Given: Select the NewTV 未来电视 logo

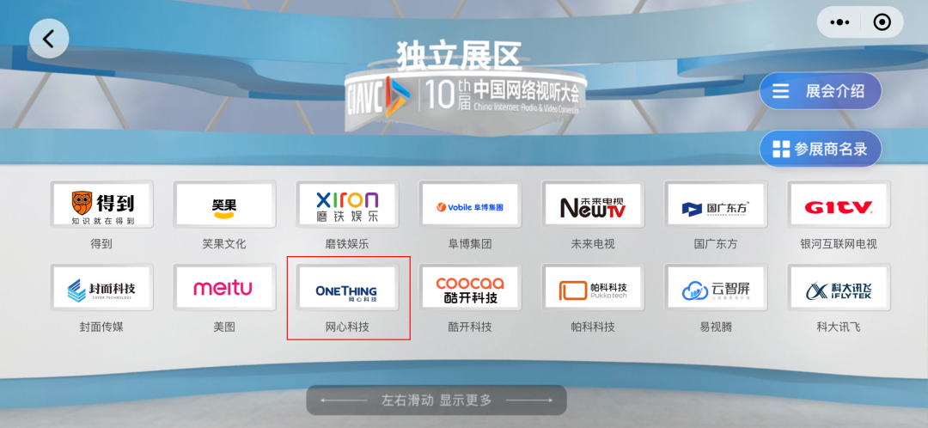Looking at the screenshot, I should (x=593, y=205).
